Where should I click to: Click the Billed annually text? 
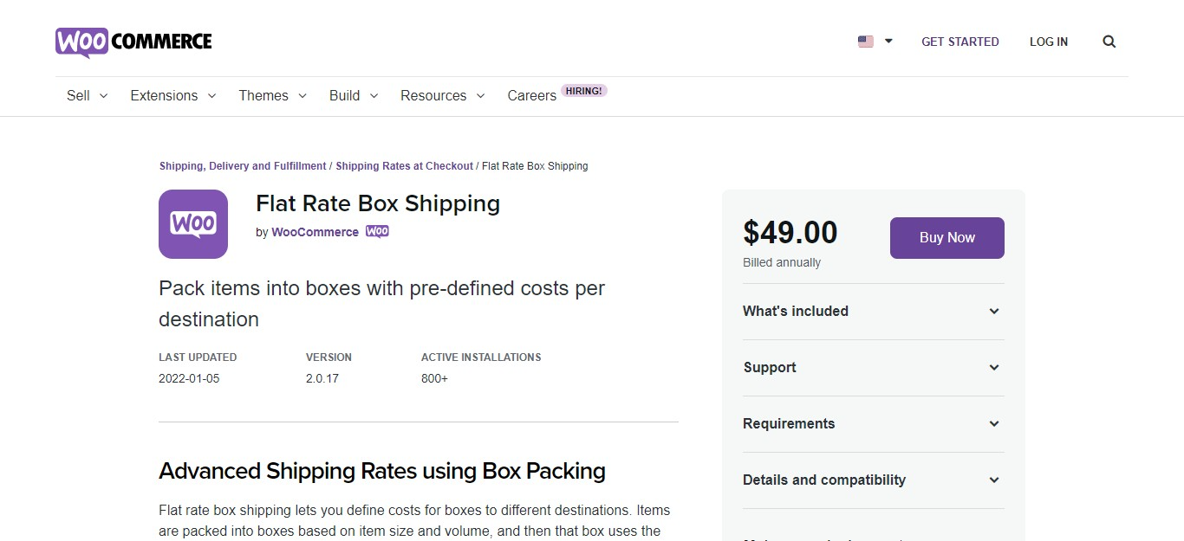[782, 262]
